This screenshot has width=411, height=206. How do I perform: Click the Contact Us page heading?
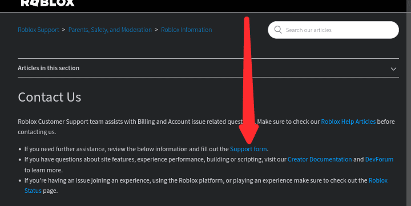pyautogui.click(x=50, y=97)
